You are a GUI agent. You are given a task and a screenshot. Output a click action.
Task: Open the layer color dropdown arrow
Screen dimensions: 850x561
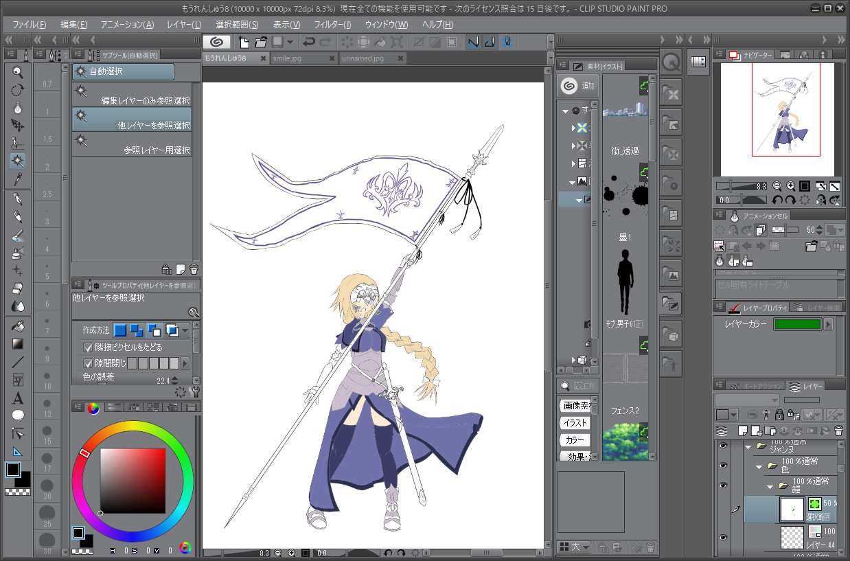point(829,324)
